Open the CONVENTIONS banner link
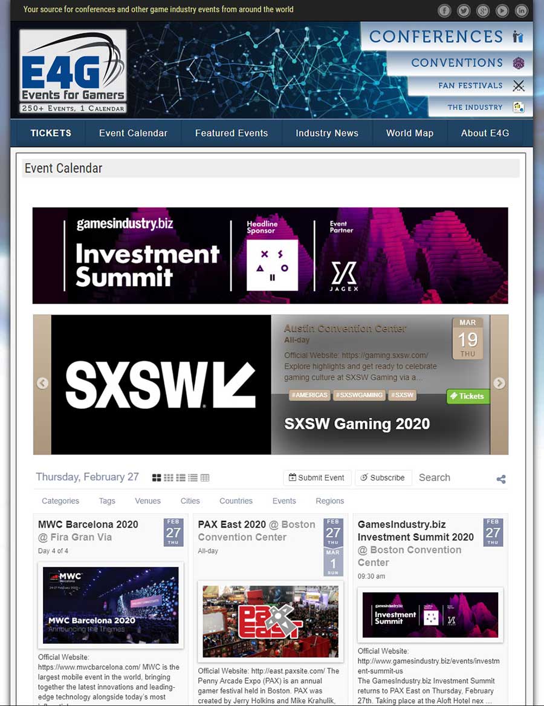The image size is (544, 706). (457, 62)
